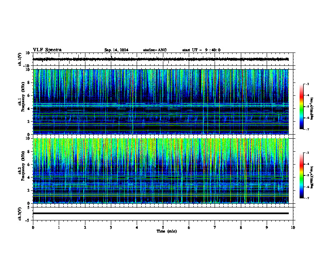Click time axis tick label "9"

pos(267,227)
